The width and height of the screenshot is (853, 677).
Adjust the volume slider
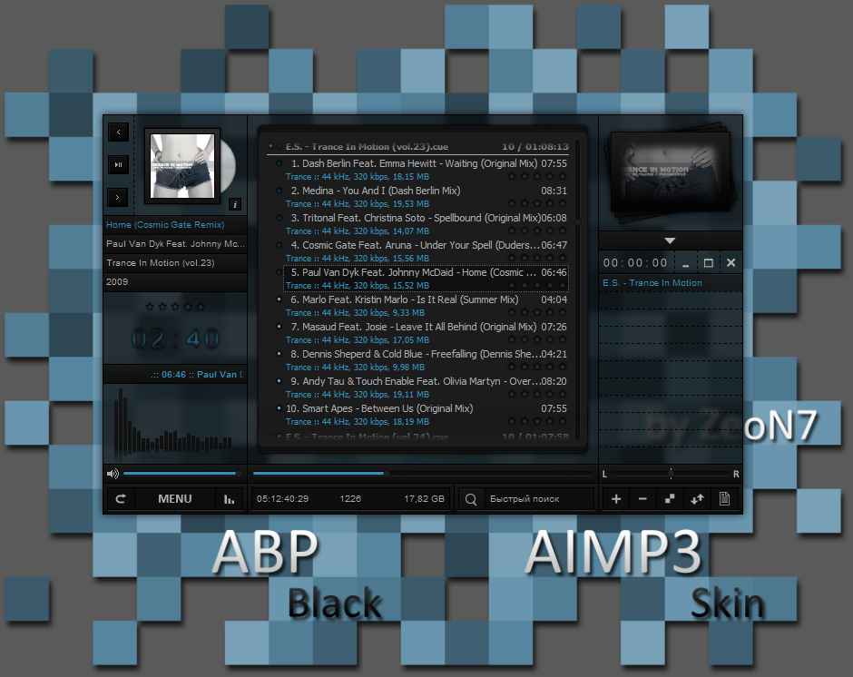tap(181, 474)
